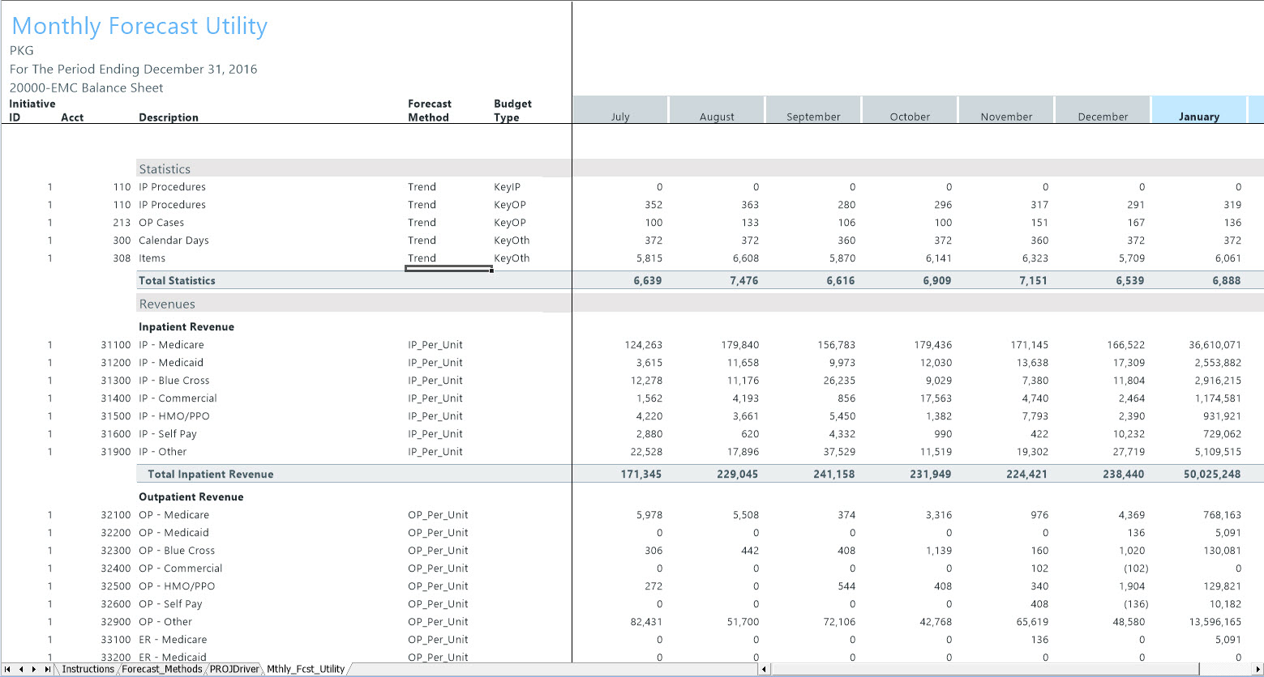
Task: Select the OP_Per_Unit cell for OP - Medicaid
Action: click(438, 533)
